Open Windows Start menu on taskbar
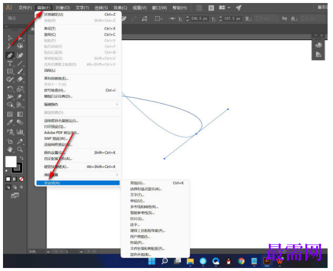The image size is (333, 271). click(151, 261)
